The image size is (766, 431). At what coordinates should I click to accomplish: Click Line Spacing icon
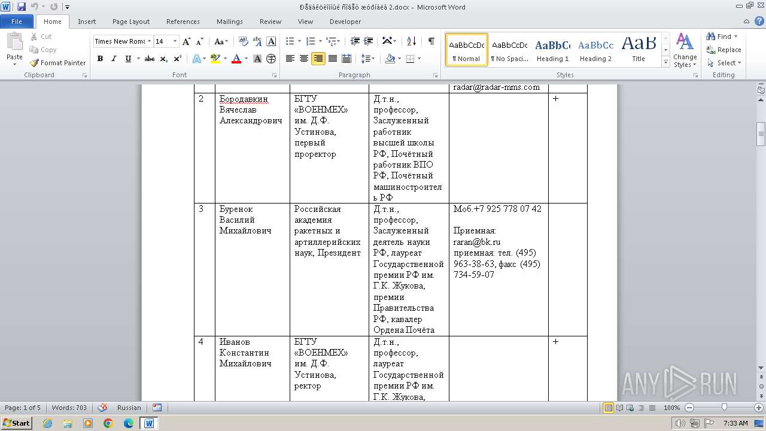[x=366, y=59]
